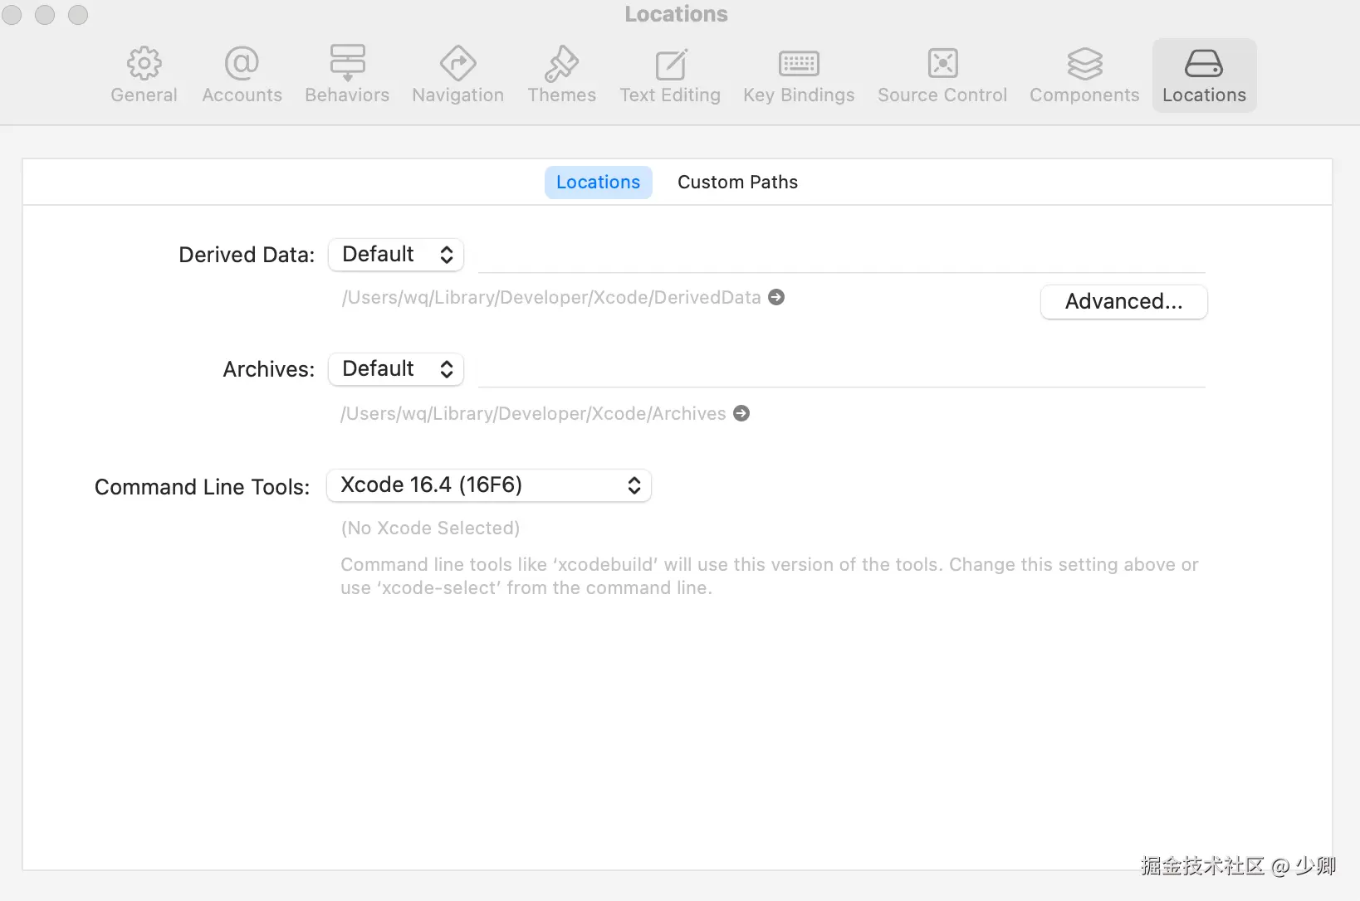The image size is (1360, 901).
Task: Click the DerivedData path text
Action: coord(551,298)
